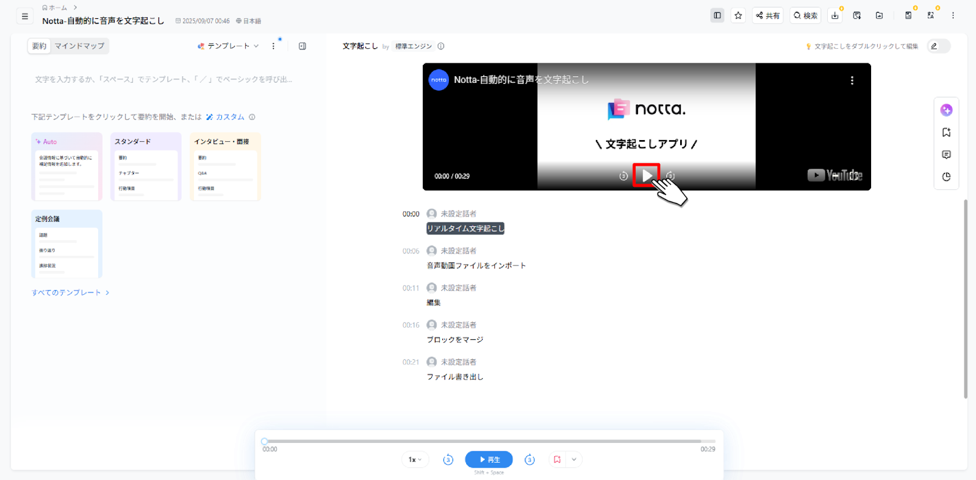Click the 日本語 language label

pos(248,21)
